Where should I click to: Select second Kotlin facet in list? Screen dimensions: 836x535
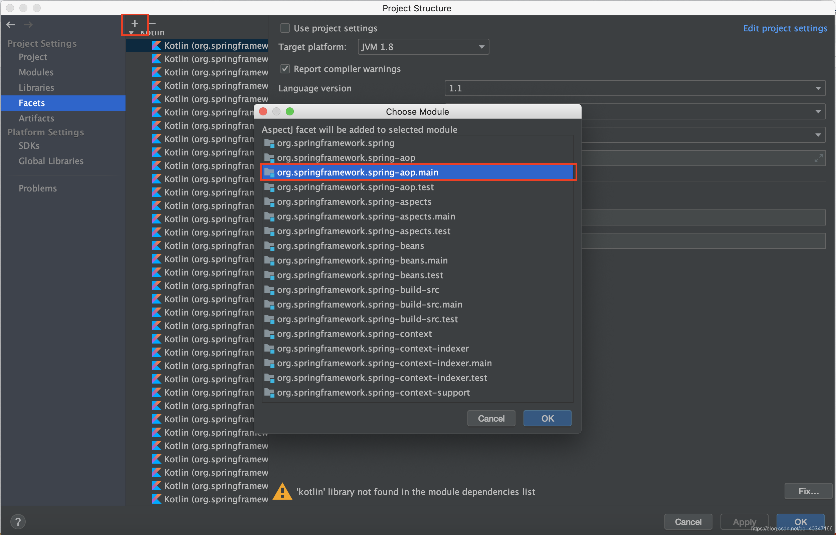197,59
